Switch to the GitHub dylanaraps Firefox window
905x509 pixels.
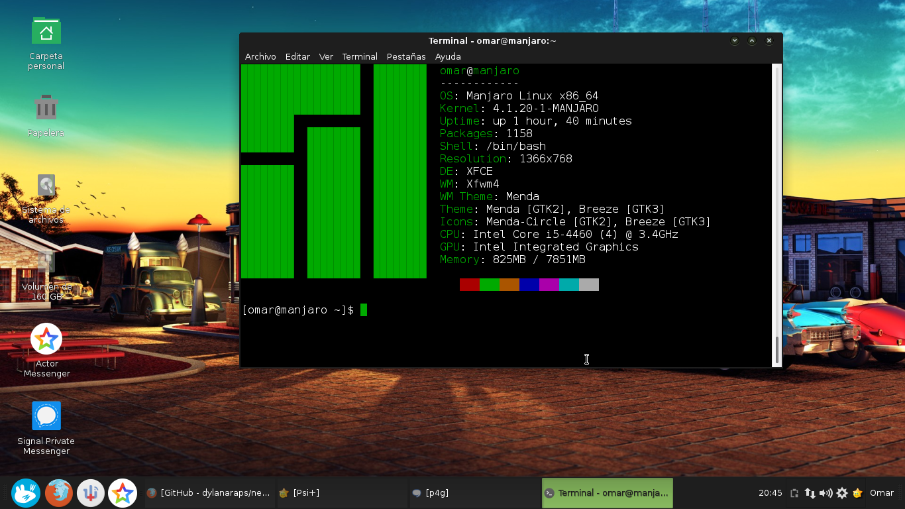click(x=209, y=493)
